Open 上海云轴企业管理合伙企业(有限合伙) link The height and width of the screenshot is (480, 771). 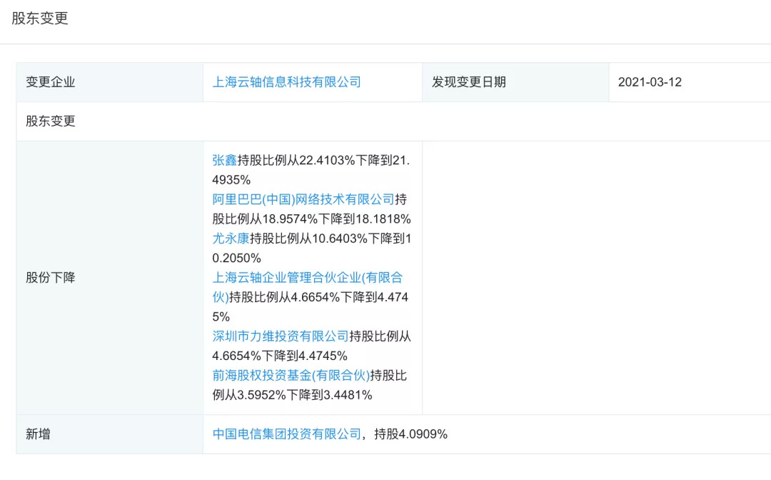[307, 287]
